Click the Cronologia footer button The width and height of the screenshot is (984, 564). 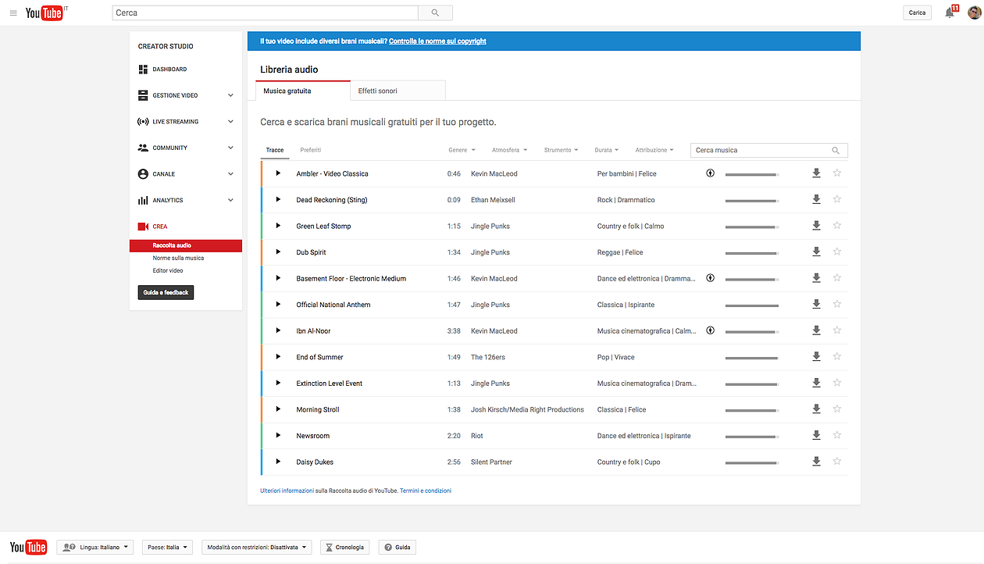[344, 548]
